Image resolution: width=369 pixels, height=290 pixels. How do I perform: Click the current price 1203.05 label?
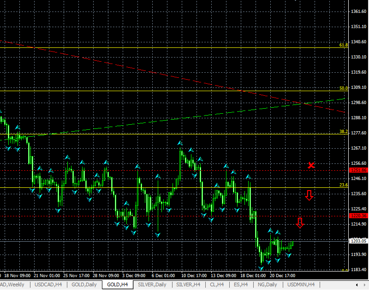point(358,241)
